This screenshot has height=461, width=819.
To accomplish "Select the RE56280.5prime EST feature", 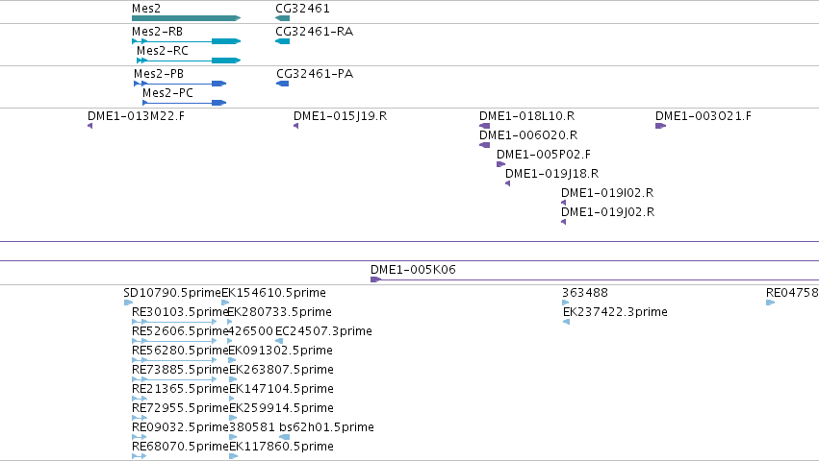I will [174, 360].
